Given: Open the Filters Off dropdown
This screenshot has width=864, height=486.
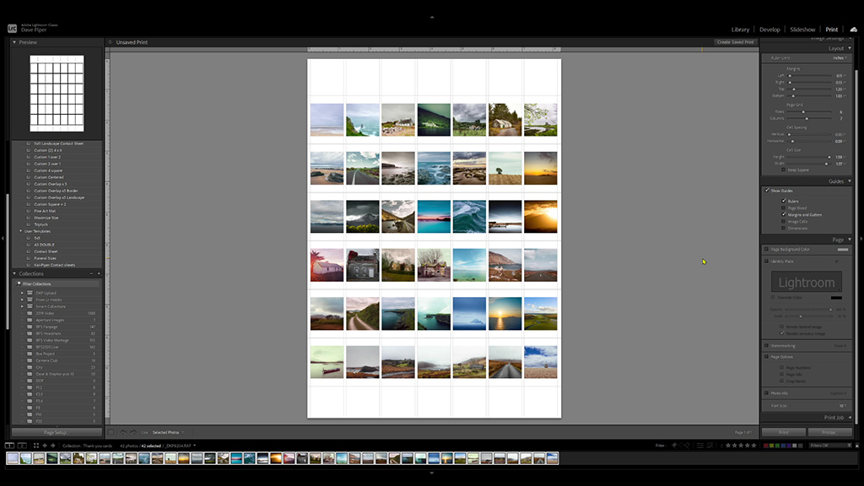Looking at the screenshot, I should pyautogui.click(x=830, y=445).
